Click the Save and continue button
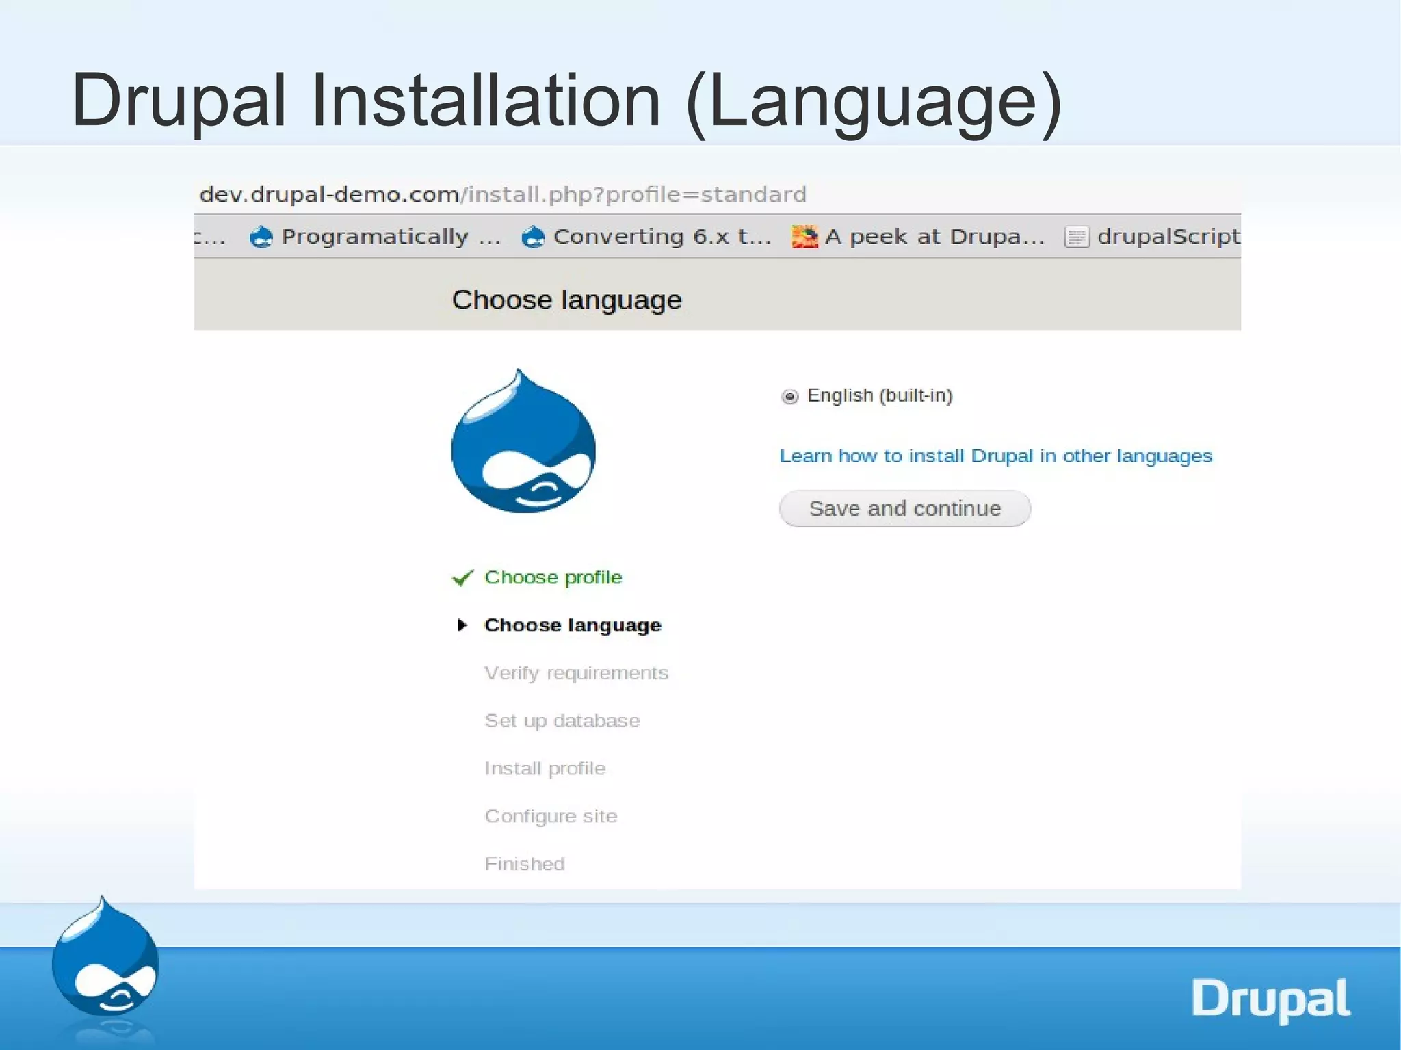This screenshot has width=1401, height=1050. (x=904, y=508)
